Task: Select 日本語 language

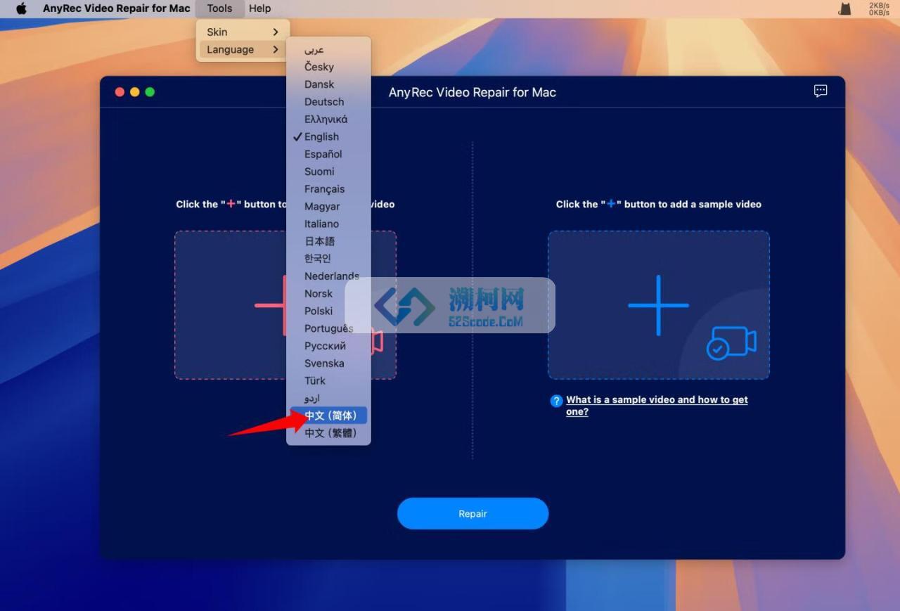Action: click(328, 241)
